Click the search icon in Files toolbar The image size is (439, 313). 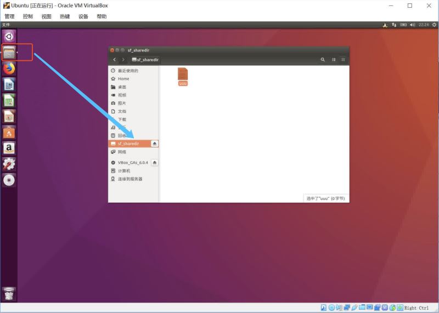323,59
